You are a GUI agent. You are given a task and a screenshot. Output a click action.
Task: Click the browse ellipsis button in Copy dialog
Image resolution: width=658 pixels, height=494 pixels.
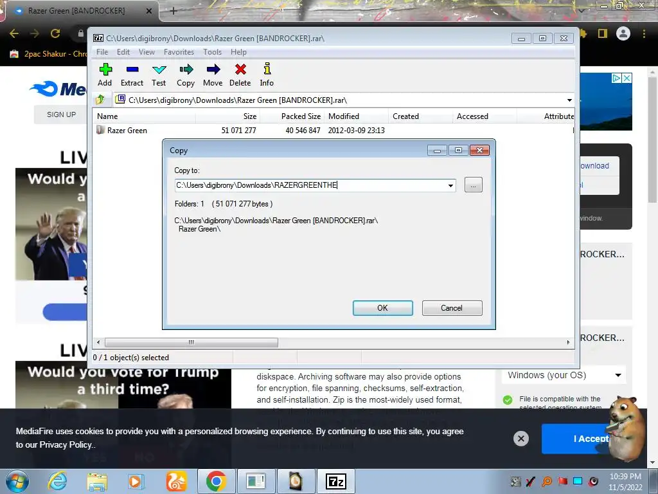[474, 185]
